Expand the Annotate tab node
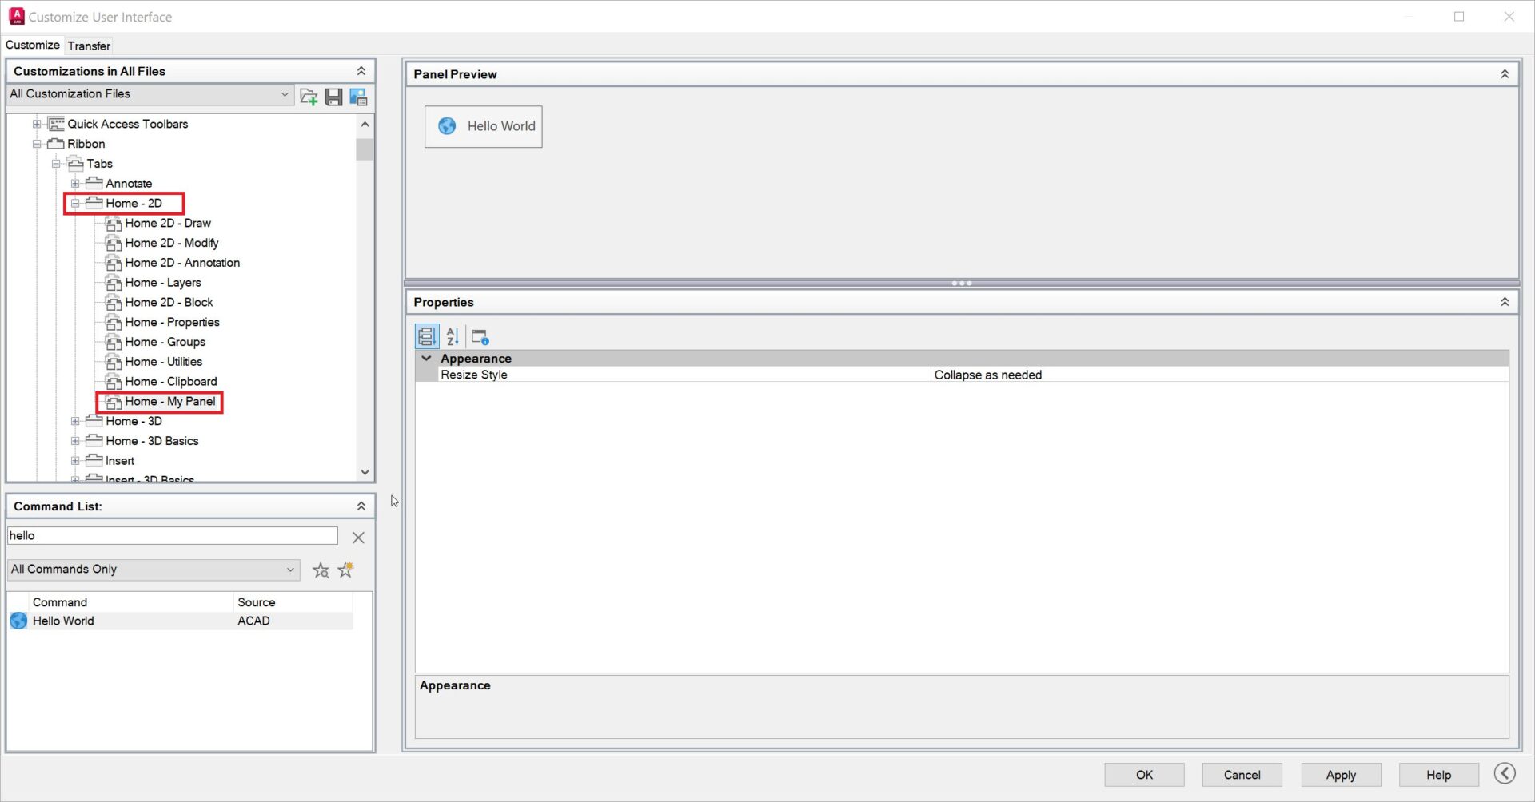Viewport: 1535px width, 802px height. coord(75,184)
